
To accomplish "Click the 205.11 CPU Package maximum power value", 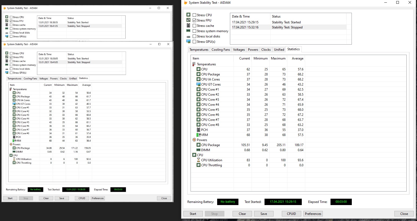I will pos(281,145).
